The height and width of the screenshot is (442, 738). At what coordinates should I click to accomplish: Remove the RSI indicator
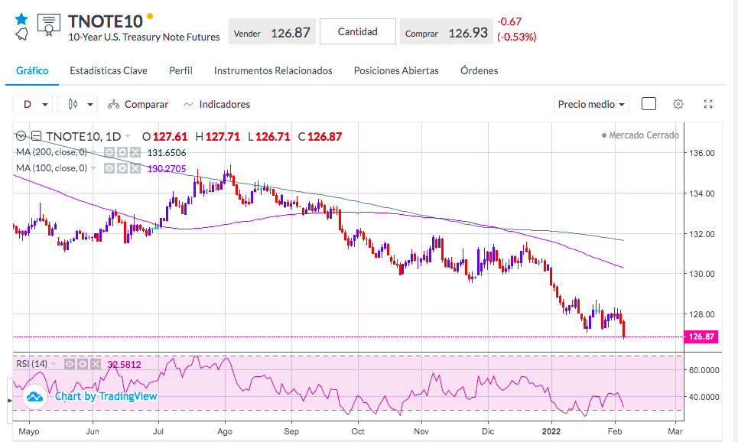pyautogui.click(x=96, y=364)
